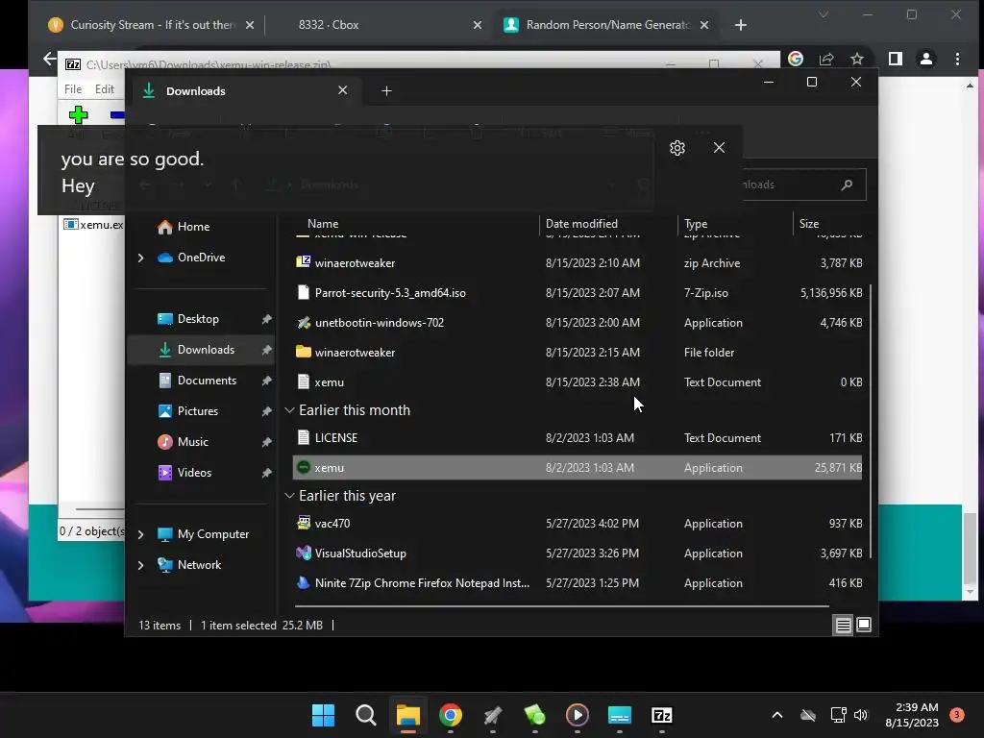Screen dimensions: 984x738
Task: Add a new File Explorer tab
Action: (386, 91)
